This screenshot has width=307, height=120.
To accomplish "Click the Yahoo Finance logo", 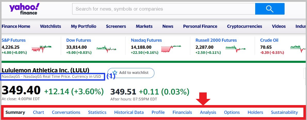I will 24,9.
